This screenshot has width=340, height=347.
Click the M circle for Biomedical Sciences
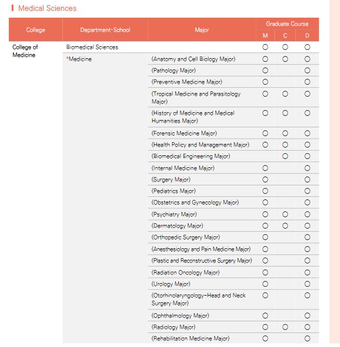point(265,47)
